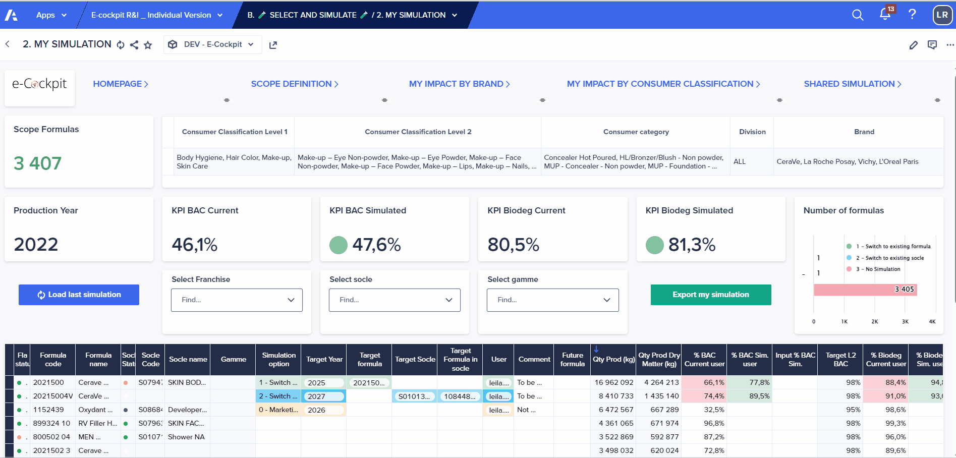Navigate to SCOPE DEFINITION page
The width and height of the screenshot is (956, 458).
[x=295, y=84]
